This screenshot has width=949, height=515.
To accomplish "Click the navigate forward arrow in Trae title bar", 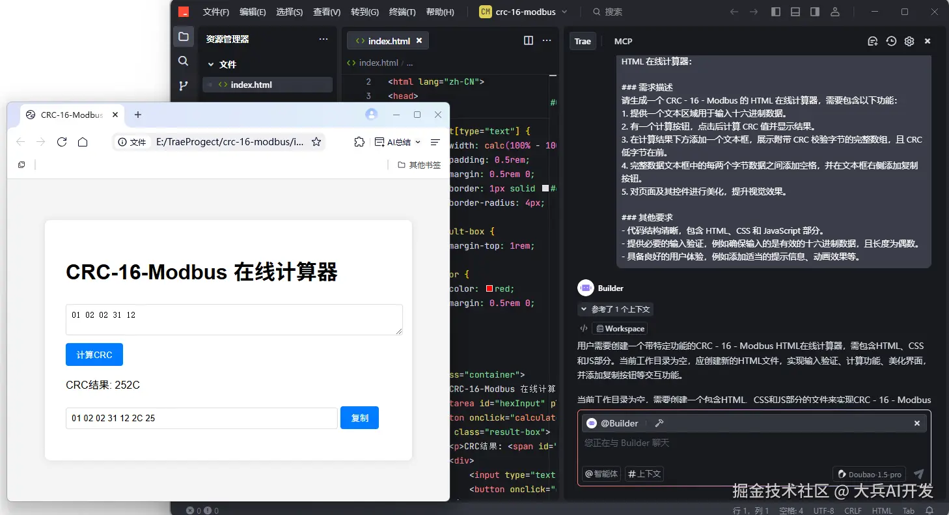I will (754, 12).
